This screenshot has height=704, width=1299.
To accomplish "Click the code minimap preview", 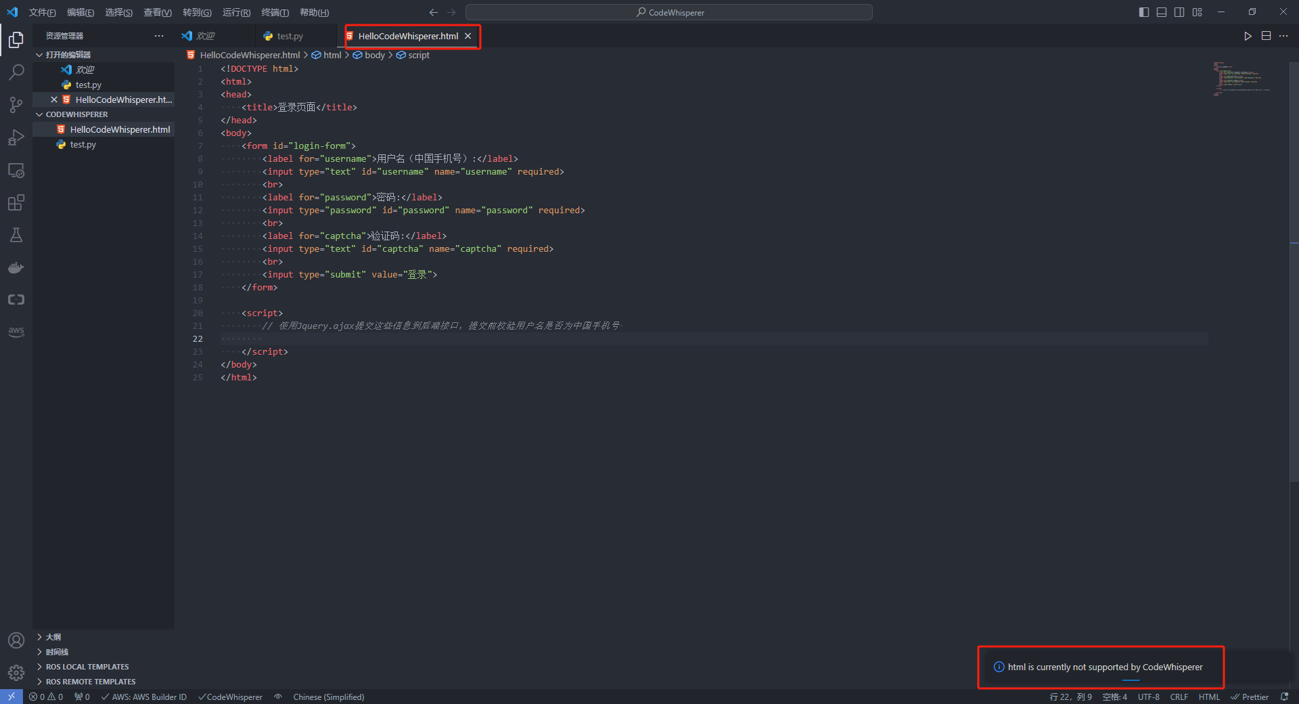I will [1241, 79].
